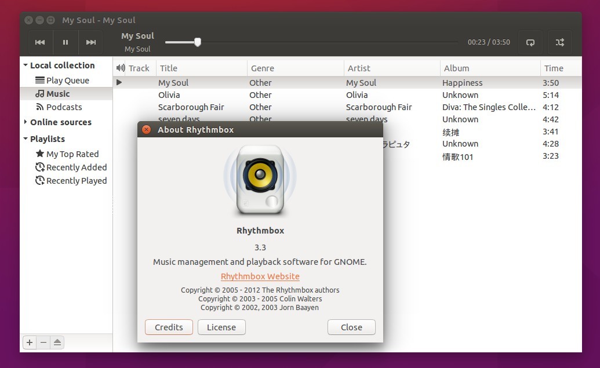This screenshot has height=368, width=600.
Task: Maximize the main Rhythmbox window
Action: pos(50,20)
